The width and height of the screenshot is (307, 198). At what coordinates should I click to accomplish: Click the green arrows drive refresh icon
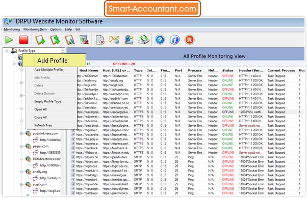(x=144, y=40)
